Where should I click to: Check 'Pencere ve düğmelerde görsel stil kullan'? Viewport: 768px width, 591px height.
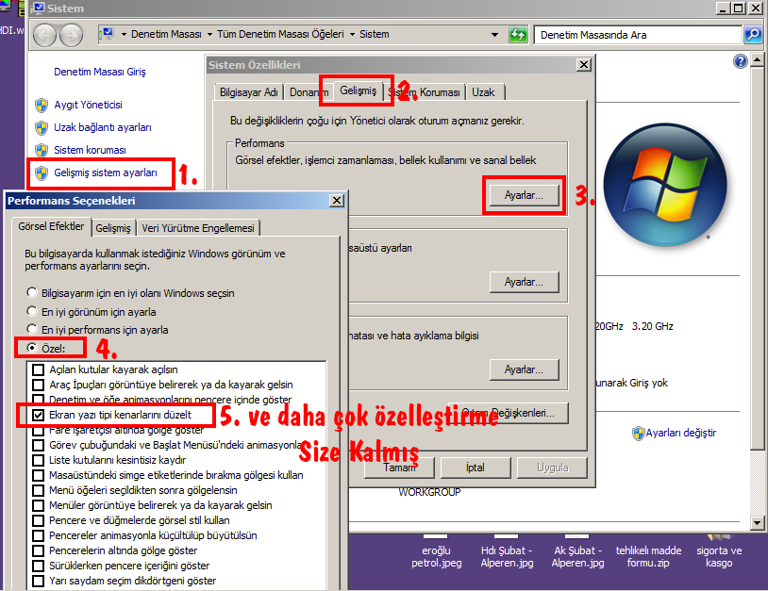click(x=38, y=520)
